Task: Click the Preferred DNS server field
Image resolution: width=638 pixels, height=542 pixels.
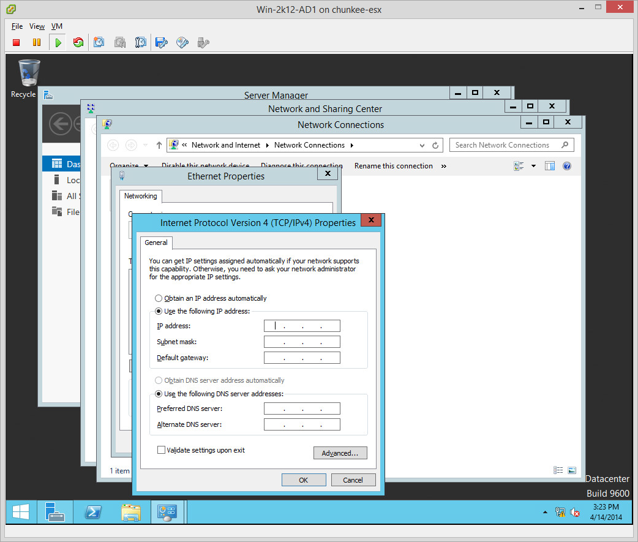Action: point(302,408)
